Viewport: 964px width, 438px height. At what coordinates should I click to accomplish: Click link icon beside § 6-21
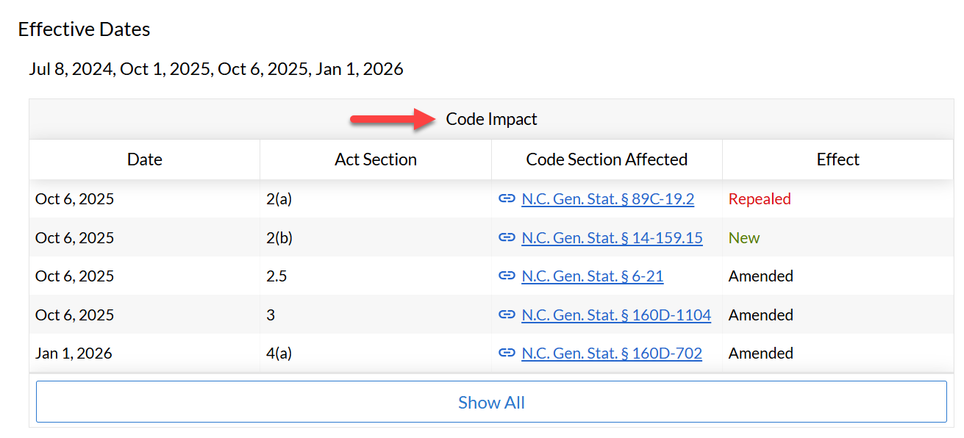507,276
